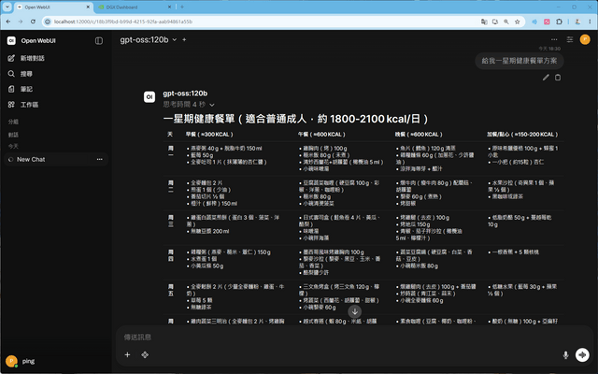Bookmark this page with the star
This screenshot has height=374, width=598.
(x=517, y=22)
